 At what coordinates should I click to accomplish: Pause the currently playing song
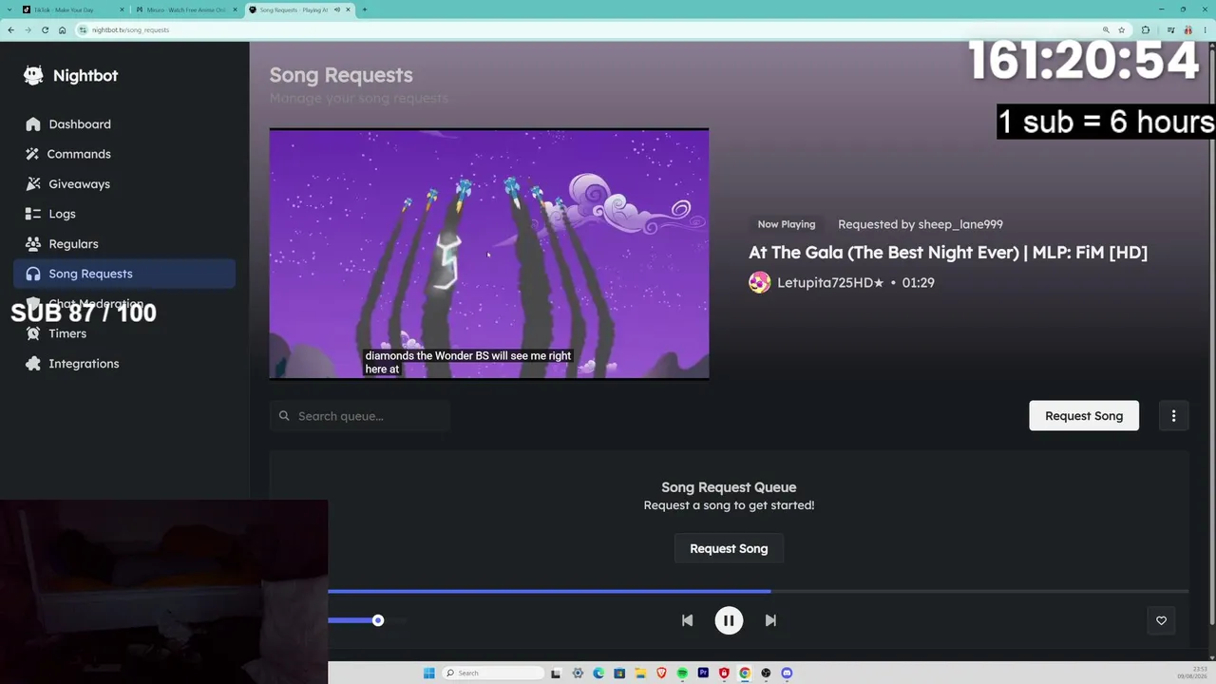[x=729, y=620]
